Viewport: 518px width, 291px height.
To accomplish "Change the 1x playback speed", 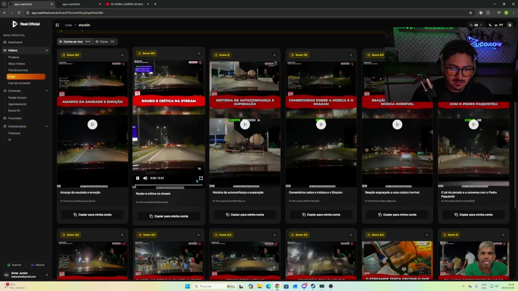I will tap(199, 169).
